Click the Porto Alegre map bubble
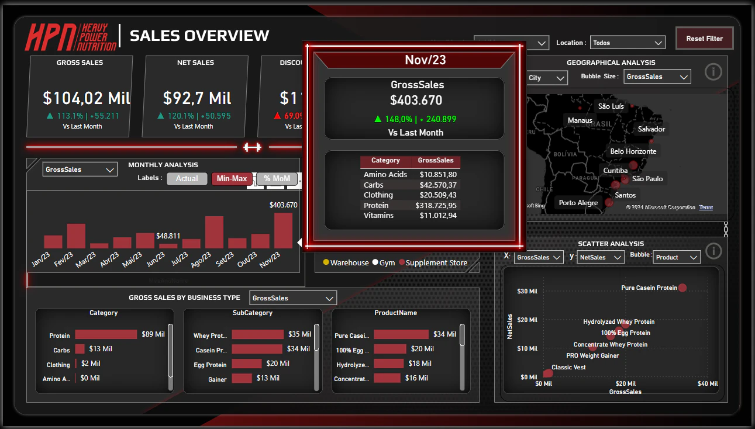755x429 pixels. (609, 202)
